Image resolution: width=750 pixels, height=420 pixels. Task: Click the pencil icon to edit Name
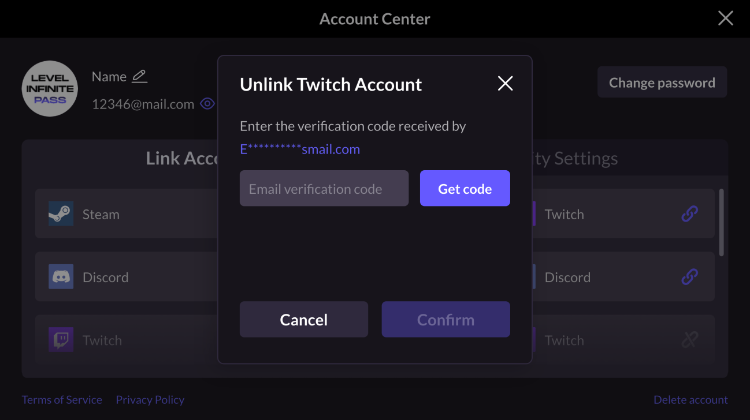tap(139, 76)
